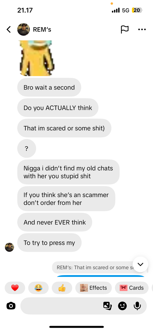Tap the small avatar beside last message
The image size is (153, 331).
9,247
